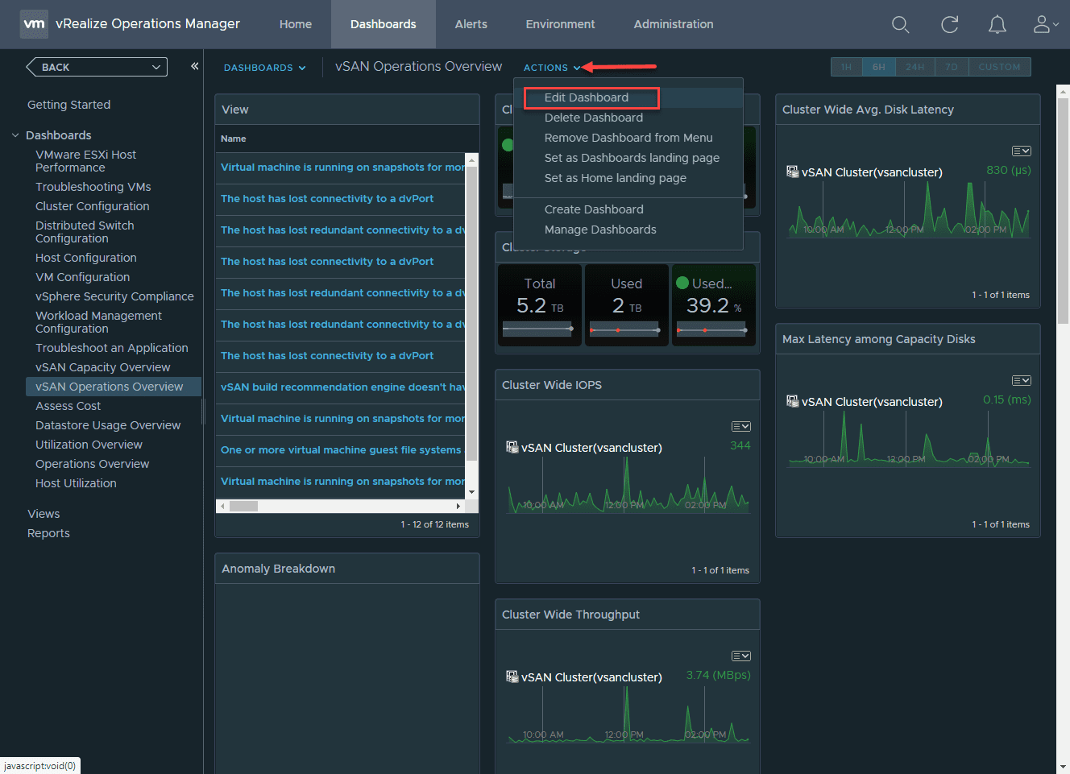Select the 24H time range
The image size is (1070, 774).
914,66
